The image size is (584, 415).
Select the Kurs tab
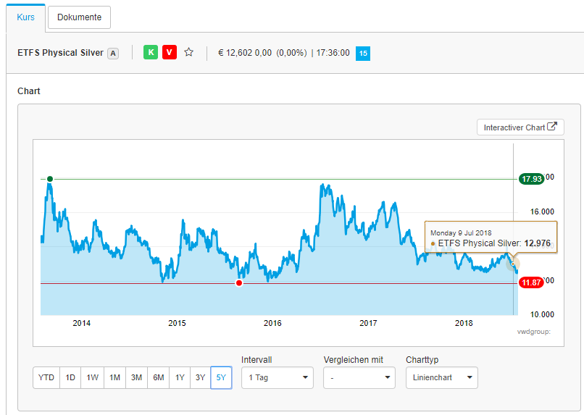click(x=25, y=17)
